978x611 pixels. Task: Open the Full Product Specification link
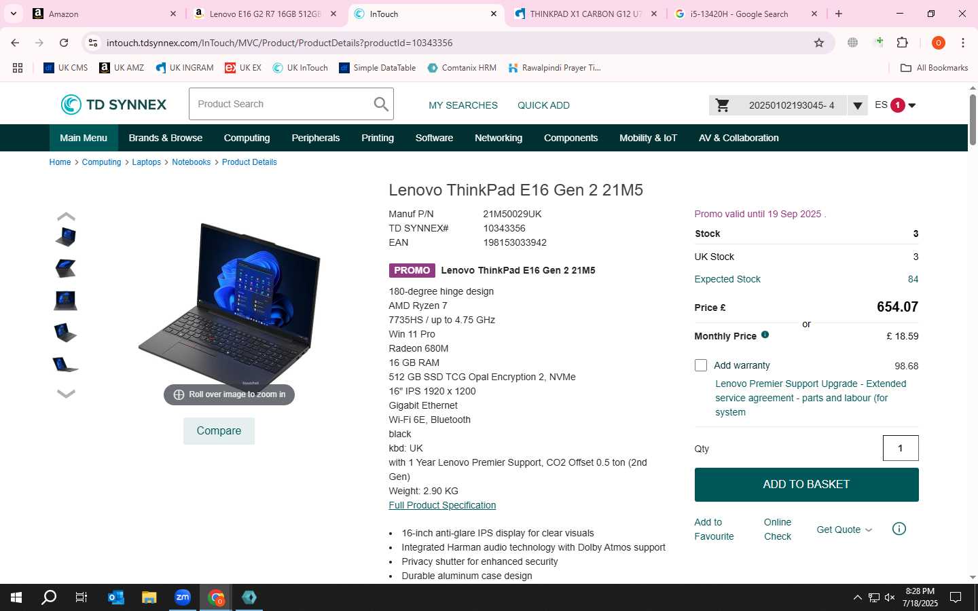(x=442, y=505)
